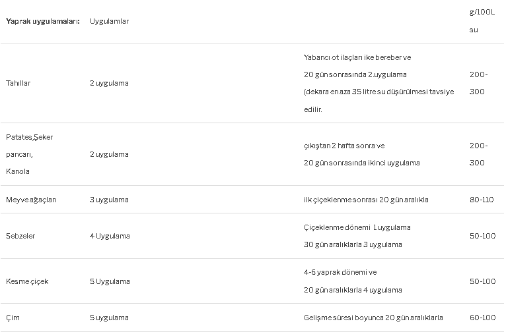Click the 'Yaprak uygulamaları:' header cell
Screen dimensions: 506x336
42,21
